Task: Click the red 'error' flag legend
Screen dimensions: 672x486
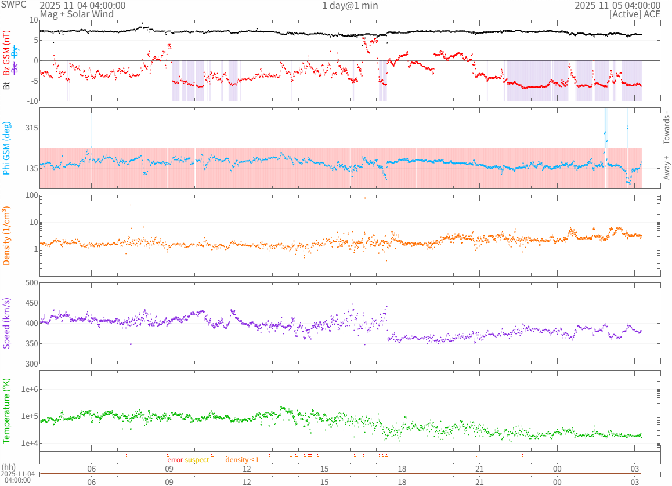Action: (175, 460)
